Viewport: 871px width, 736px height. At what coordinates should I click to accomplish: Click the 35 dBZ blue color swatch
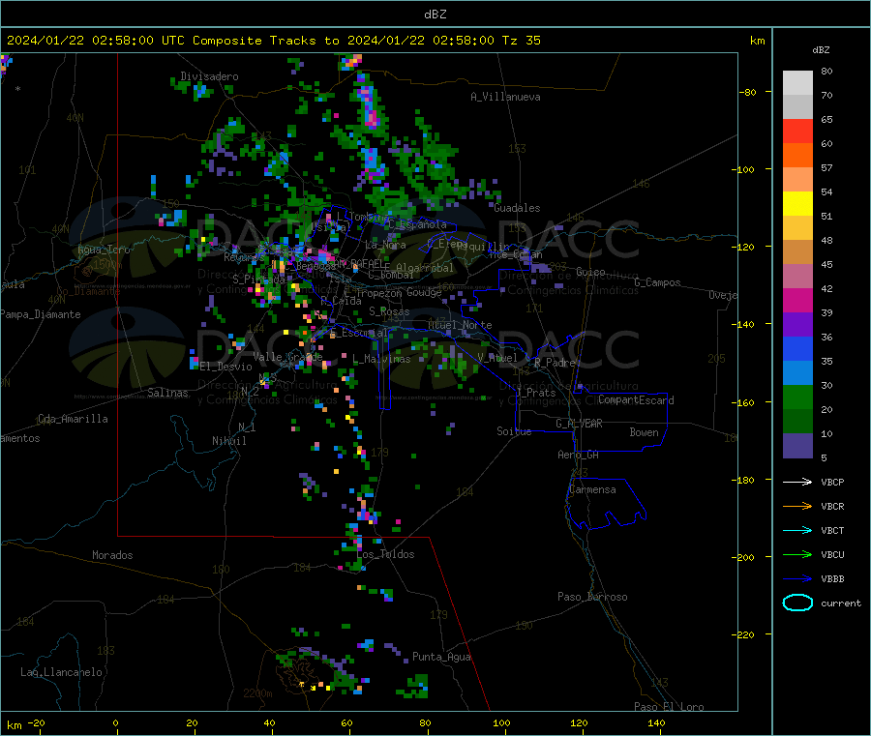[797, 348]
